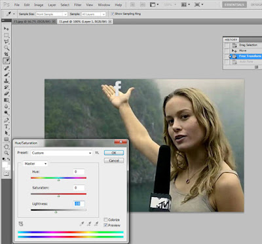
Task: Click the Lightness slider handle
Action: (x=56, y=211)
